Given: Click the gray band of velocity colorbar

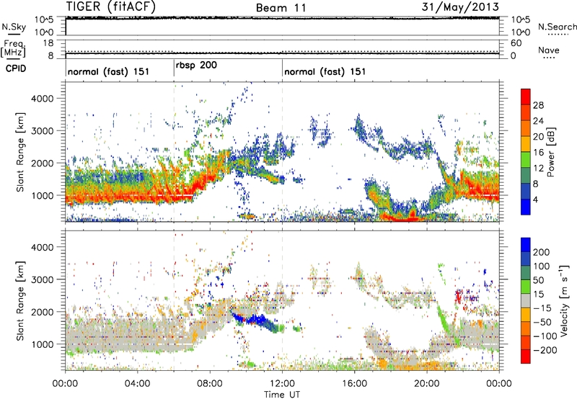Looking at the screenshot, I should click(x=526, y=300).
